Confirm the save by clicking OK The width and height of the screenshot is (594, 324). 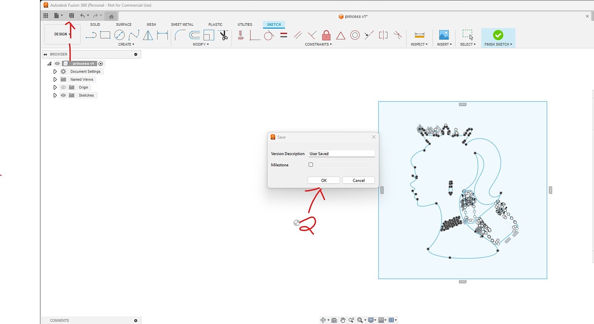[323, 180]
